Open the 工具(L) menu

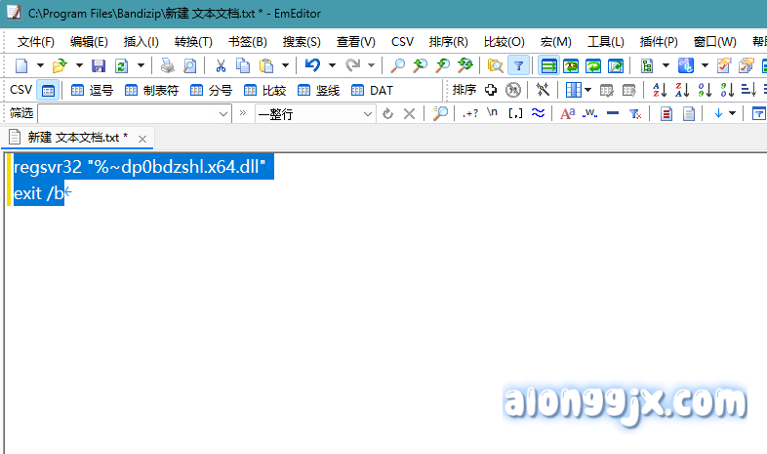point(605,42)
